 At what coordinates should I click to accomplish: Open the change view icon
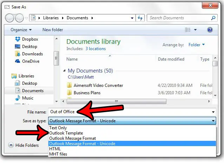[189, 30]
